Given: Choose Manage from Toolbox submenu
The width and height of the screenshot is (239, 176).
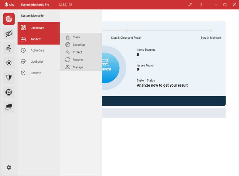Looking at the screenshot, I should tap(81, 67).
